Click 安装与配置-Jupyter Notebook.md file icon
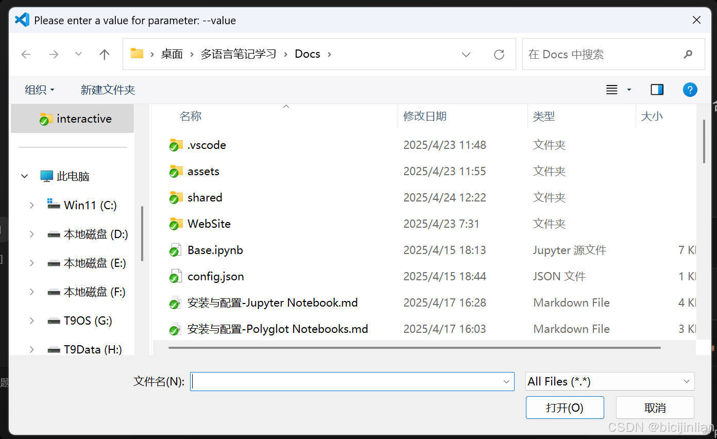The width and height of the screenshot is (717, 439). (176, 302)
